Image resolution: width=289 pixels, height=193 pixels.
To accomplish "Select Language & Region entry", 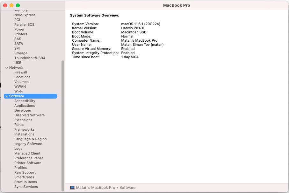I will [x=30, y=139].
